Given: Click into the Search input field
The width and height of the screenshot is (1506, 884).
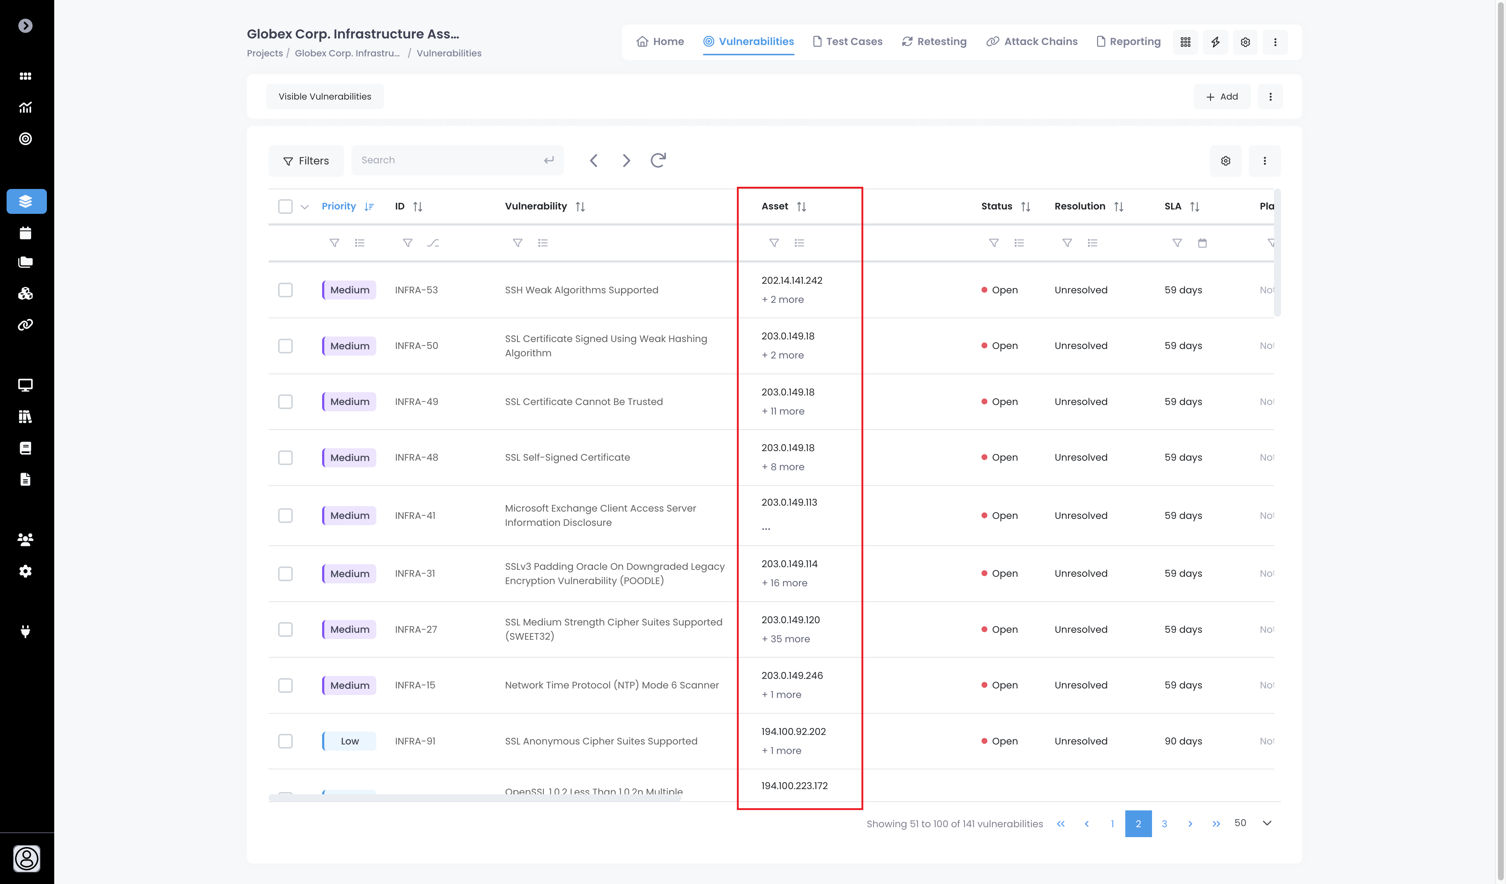Looking at the screenshot, I should point(448,160).
